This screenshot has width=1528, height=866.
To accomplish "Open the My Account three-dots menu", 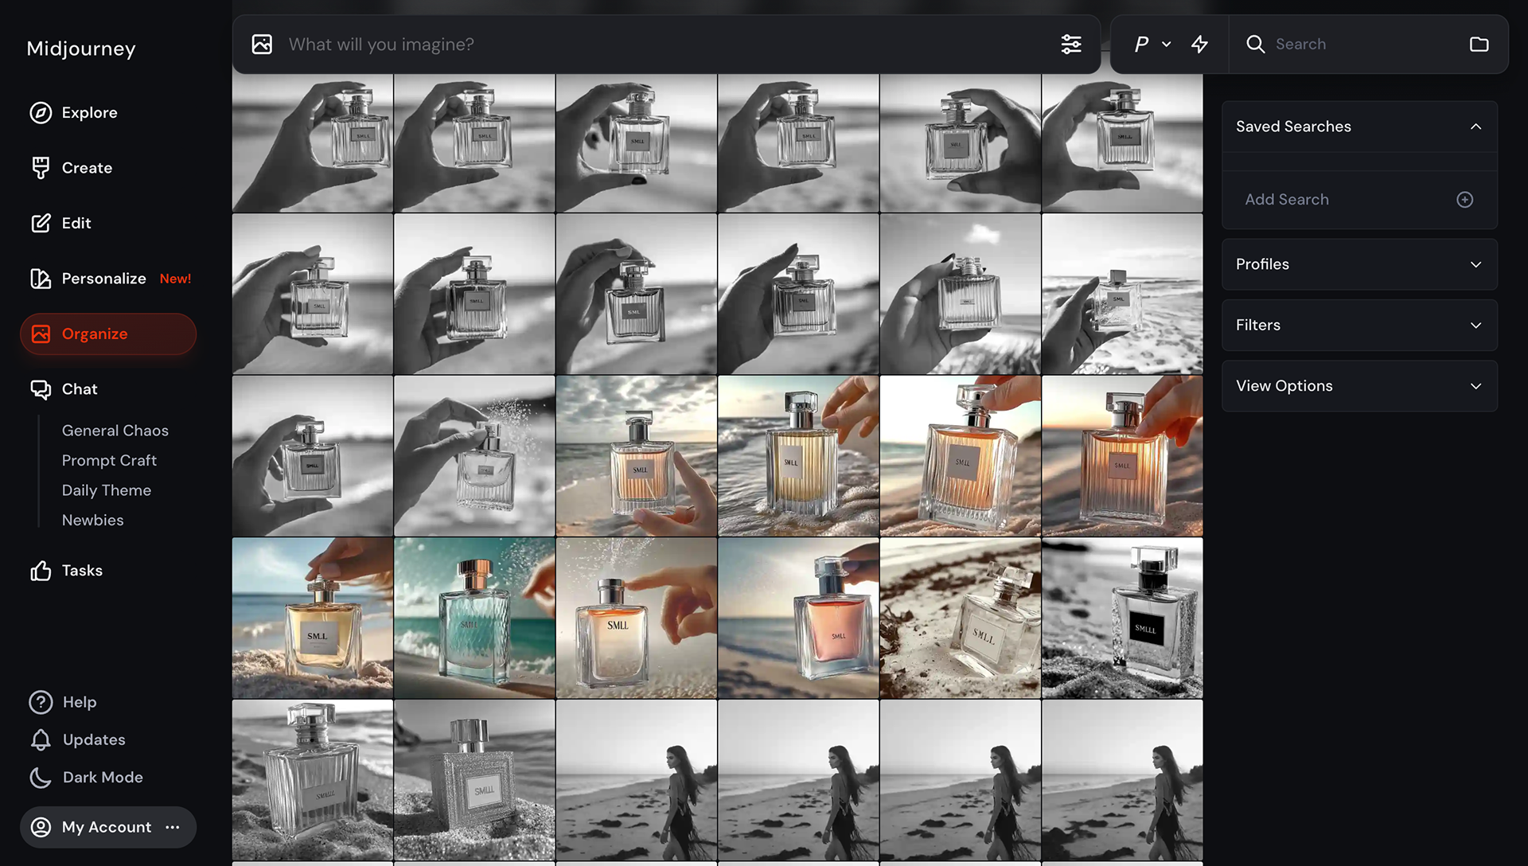I will [x=173, y=828].
